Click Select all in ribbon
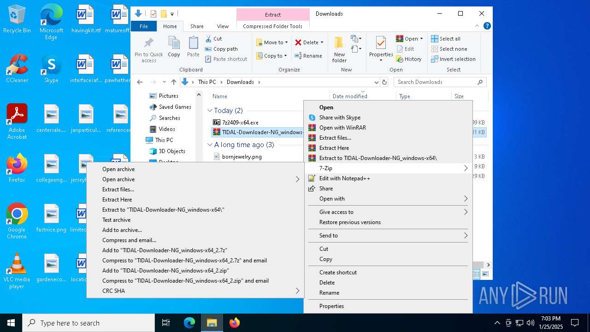Viewport: 590px width, 332px height. pos(446,39)
